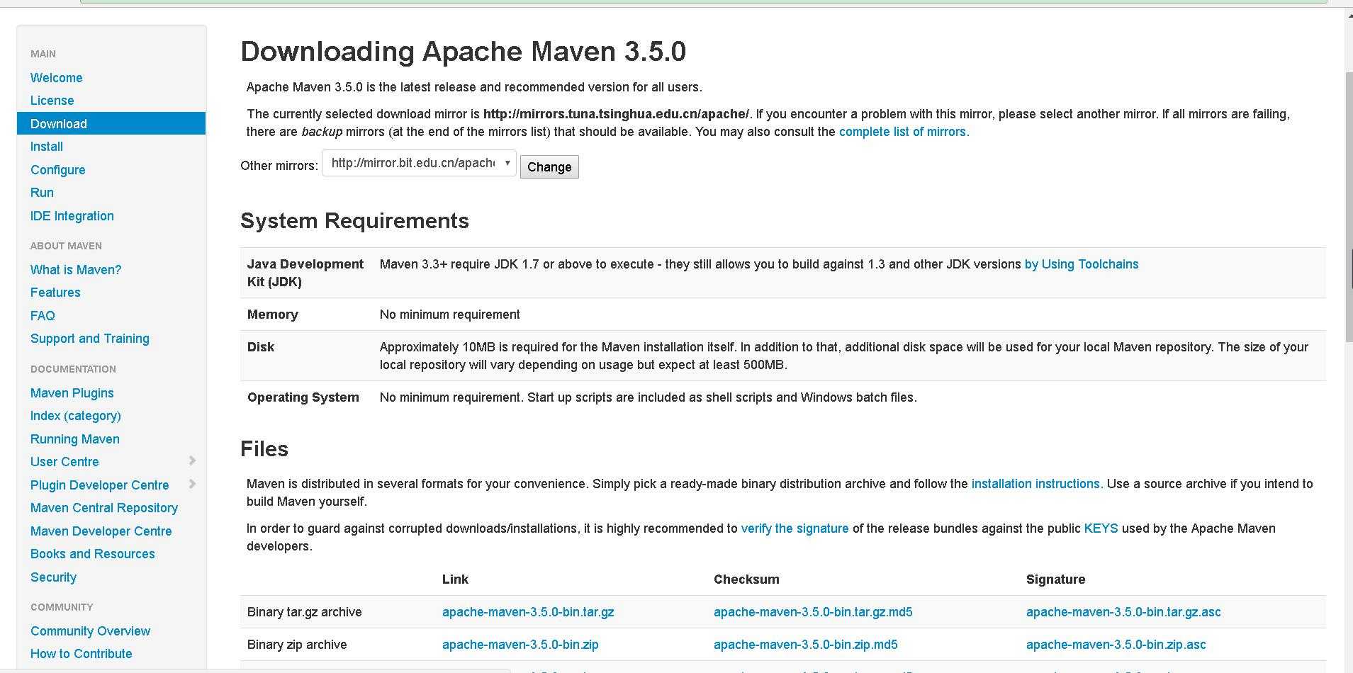Open Maven Central Repository link
Screen dimensions: 1353x673
click(x=103, y=508)
